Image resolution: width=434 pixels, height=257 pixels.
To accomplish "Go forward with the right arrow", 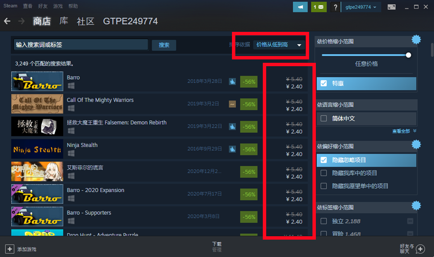I will [x=21, y=21].
